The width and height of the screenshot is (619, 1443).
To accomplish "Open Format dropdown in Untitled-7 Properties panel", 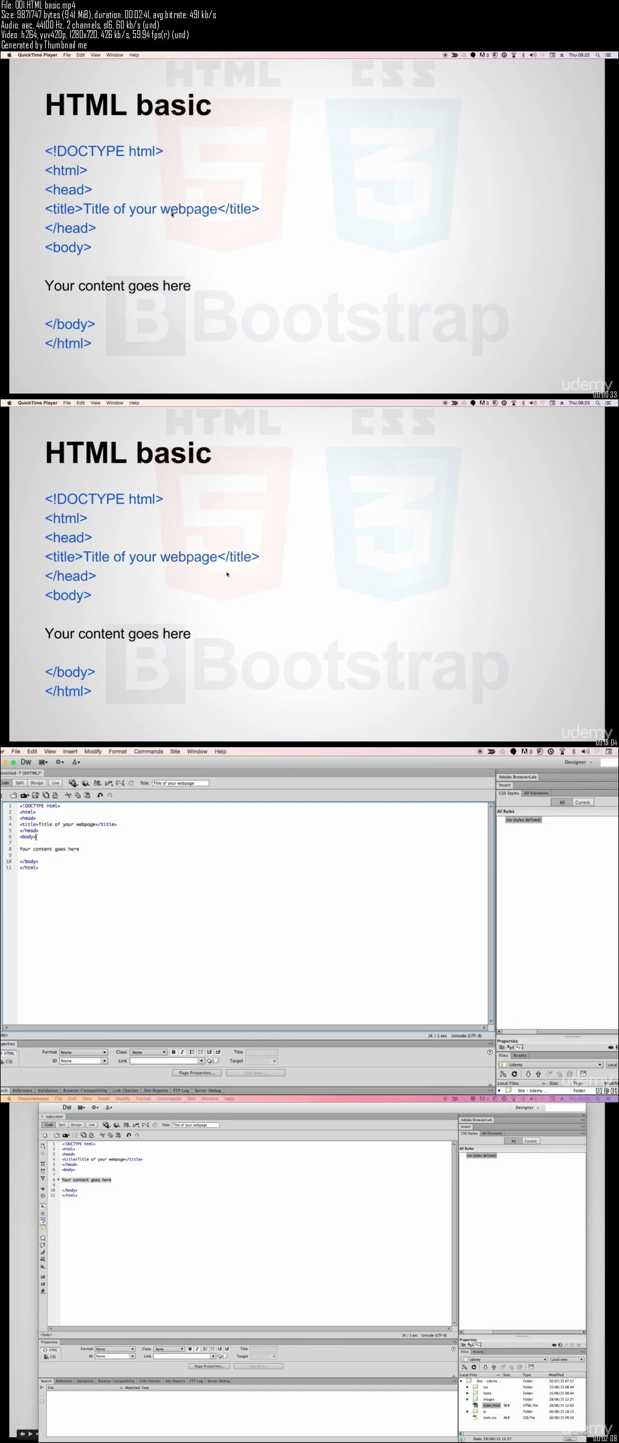I will coord(83,1052).
